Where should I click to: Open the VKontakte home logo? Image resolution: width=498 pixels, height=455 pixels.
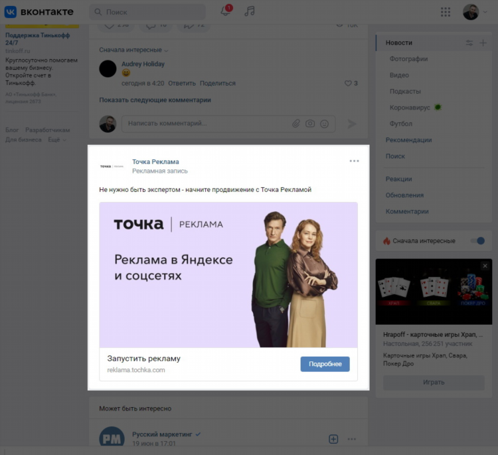tap(39, 12)
